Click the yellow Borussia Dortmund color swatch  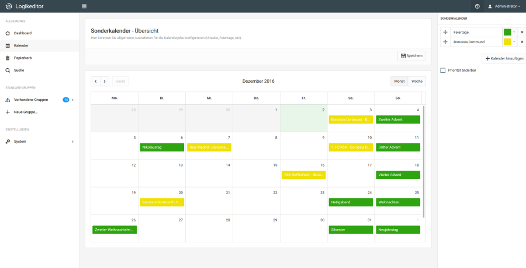pyautogui.click(x=507, y=42)
